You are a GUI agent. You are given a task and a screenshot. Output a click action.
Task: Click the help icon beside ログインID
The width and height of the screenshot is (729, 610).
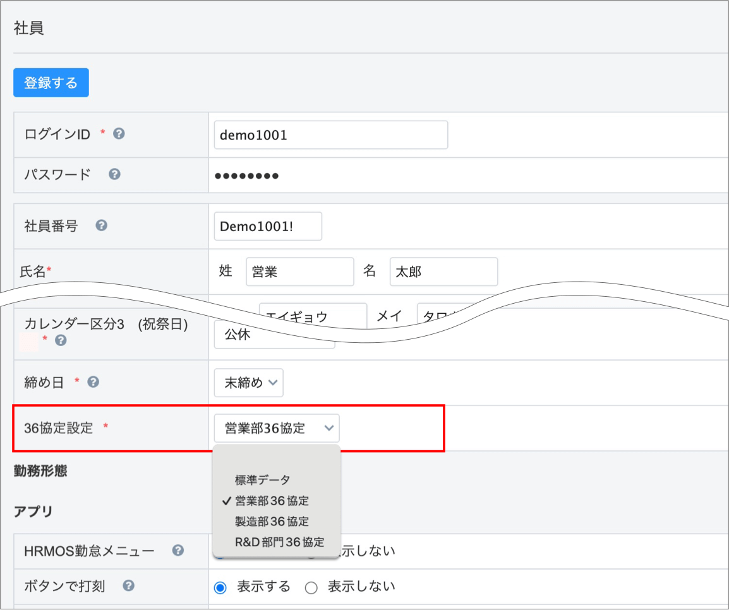118,134
